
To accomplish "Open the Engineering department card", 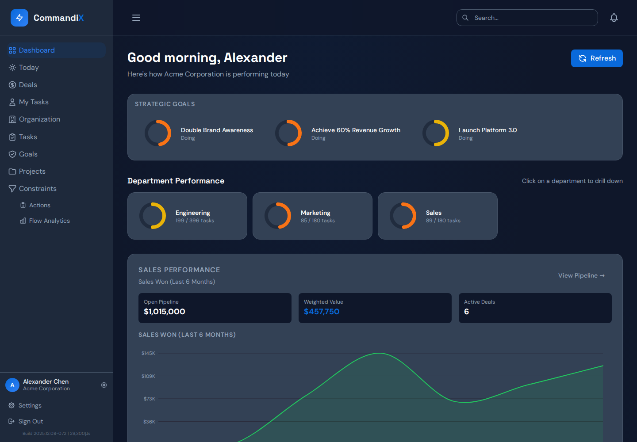I will [x=187, y=216].
